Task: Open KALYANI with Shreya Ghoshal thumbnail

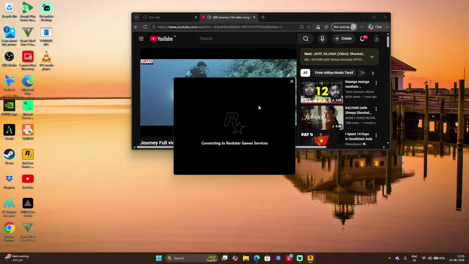Action: 322,118
